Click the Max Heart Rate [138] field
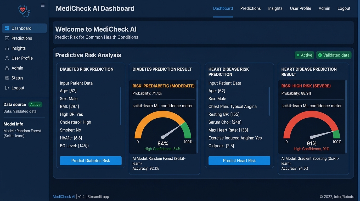 point(228,130)
